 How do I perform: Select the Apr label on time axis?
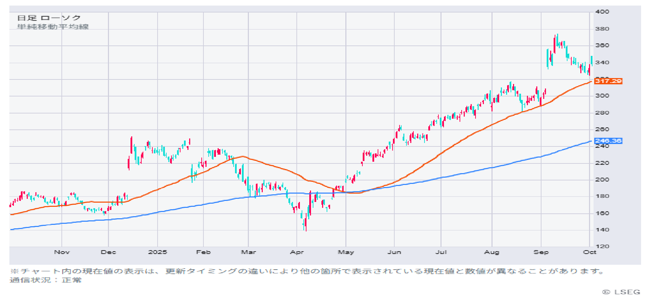pos(297,252)
